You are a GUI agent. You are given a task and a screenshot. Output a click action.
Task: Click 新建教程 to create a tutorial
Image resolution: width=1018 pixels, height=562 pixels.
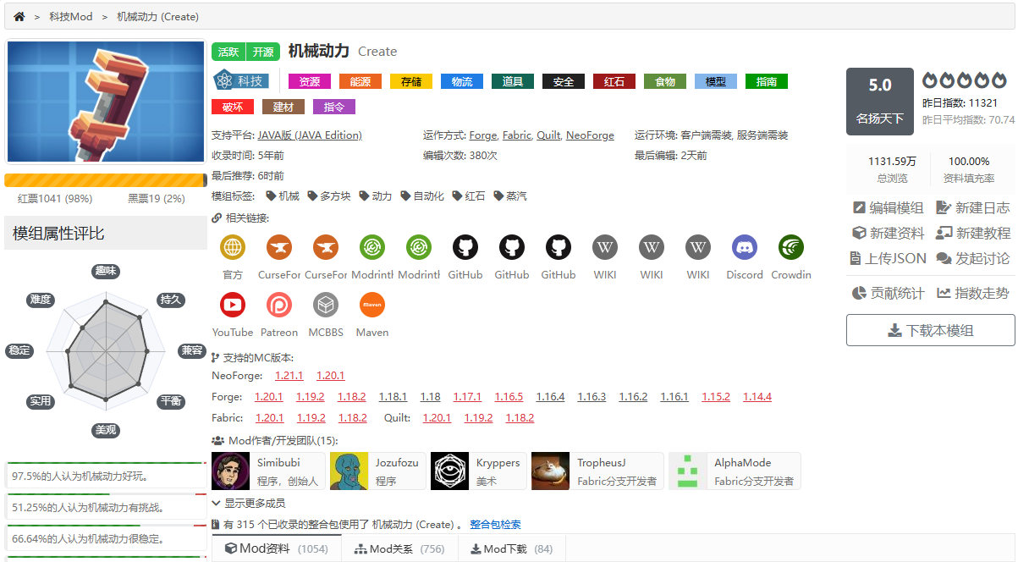point(973,233)
